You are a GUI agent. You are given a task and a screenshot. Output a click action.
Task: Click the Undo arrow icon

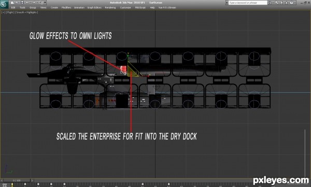point(27,3)
